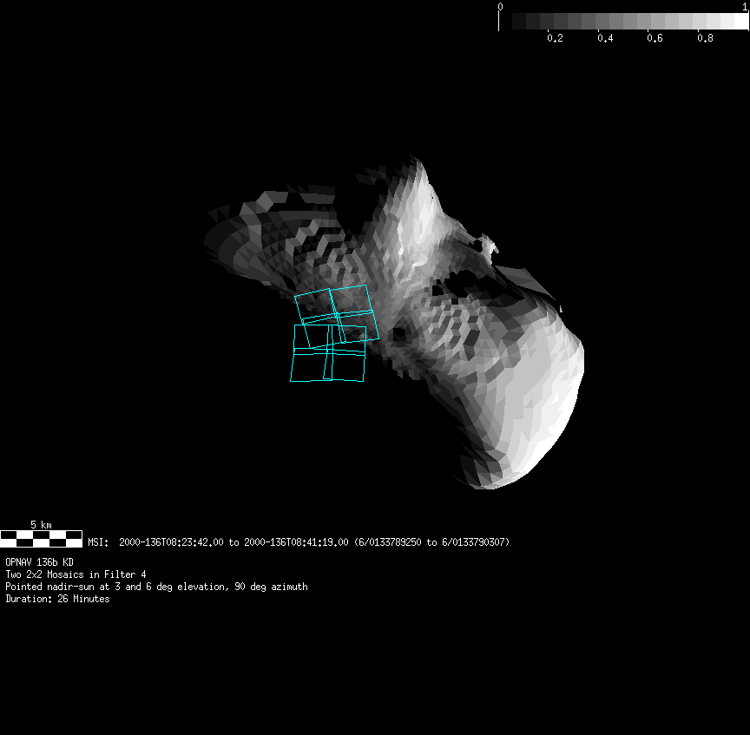
Task: Click the 0 label at colorbar start
Action: pyautogui.click(x=500, y=6)
